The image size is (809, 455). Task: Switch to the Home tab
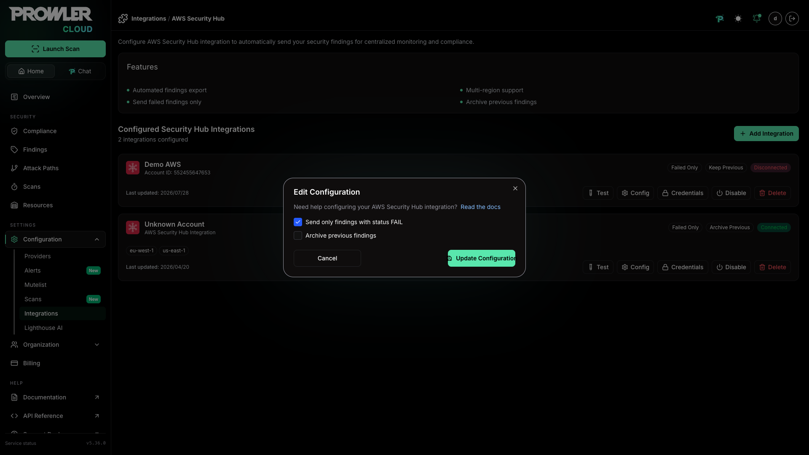tap(31, 71)
